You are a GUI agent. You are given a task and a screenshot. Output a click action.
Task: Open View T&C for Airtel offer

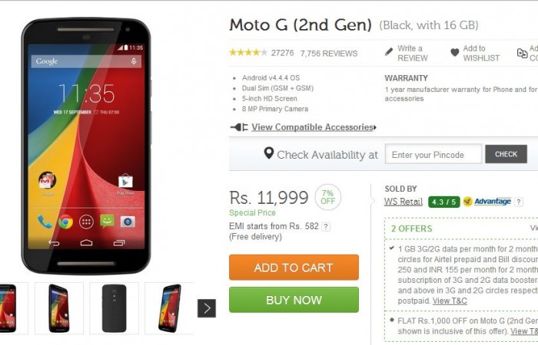(450, 301)
